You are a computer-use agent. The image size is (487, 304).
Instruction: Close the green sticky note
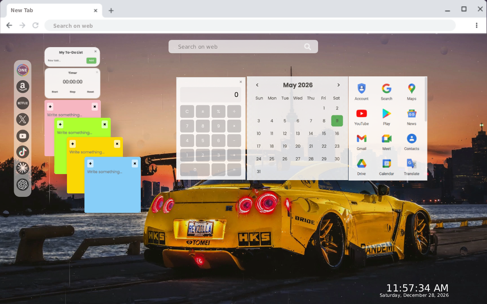tap(105, 124)
